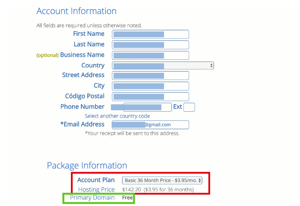Click the *Email Address label
This screenshot has width=300, height=206.
click(82, 124)
